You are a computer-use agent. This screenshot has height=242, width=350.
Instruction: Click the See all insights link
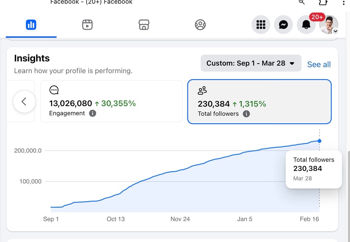pos(319,64)
